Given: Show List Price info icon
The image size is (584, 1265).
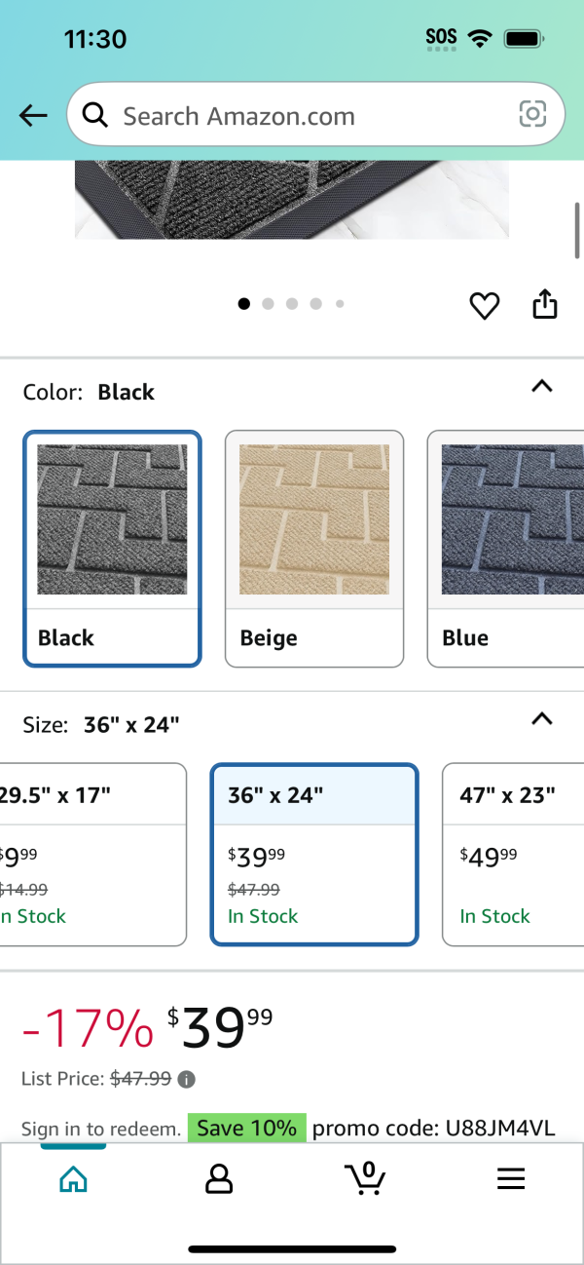Looking at the screenshot, I should (x=187, y=1079).
